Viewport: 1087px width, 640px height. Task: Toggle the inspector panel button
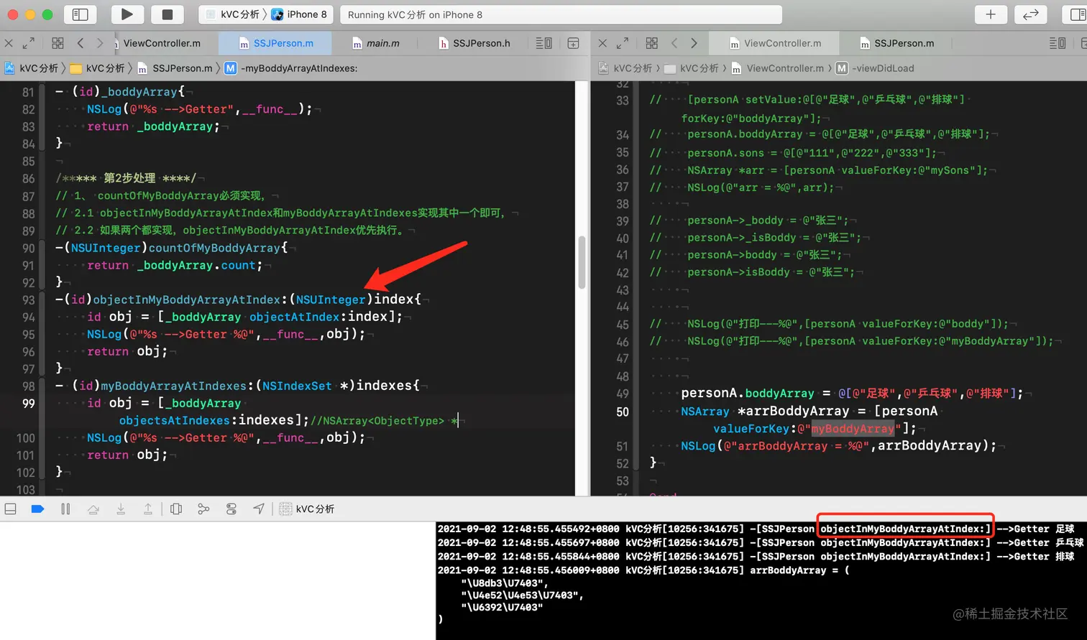1077,14
